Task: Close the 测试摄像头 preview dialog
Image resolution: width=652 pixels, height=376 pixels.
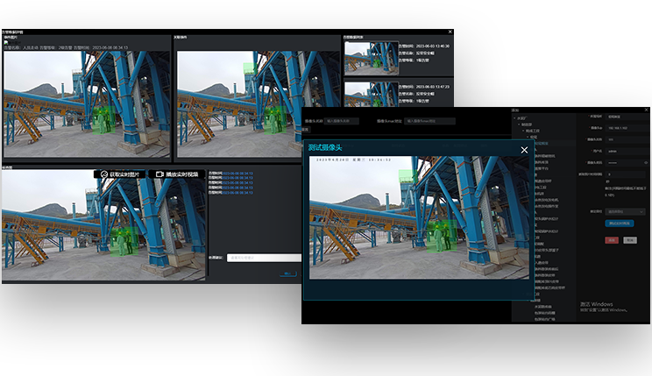Action: [x=524, y=150]
